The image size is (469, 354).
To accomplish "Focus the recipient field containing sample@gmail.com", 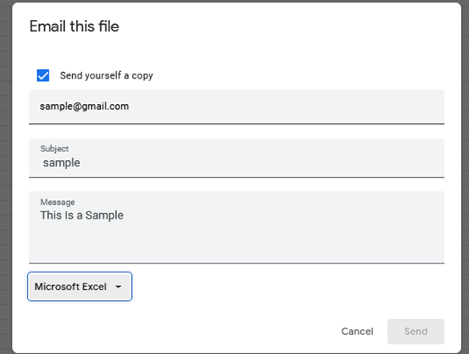I will point(237,107).
